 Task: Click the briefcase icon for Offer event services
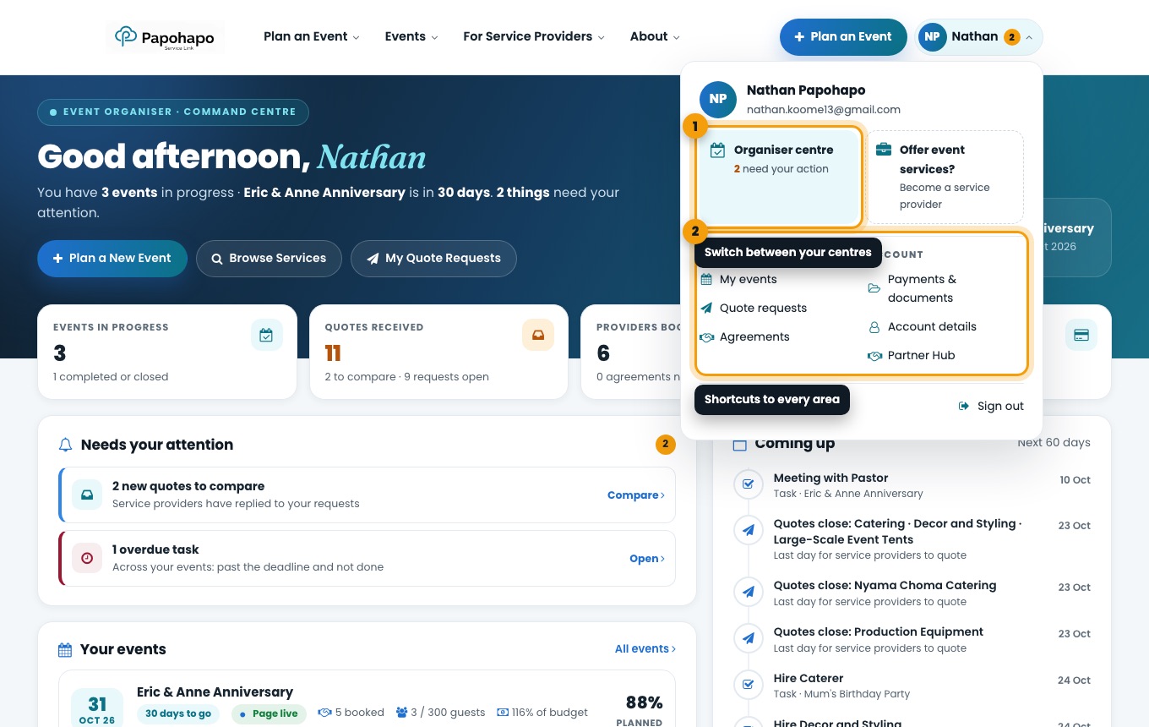pyautogui.click(x=884, y=150)
